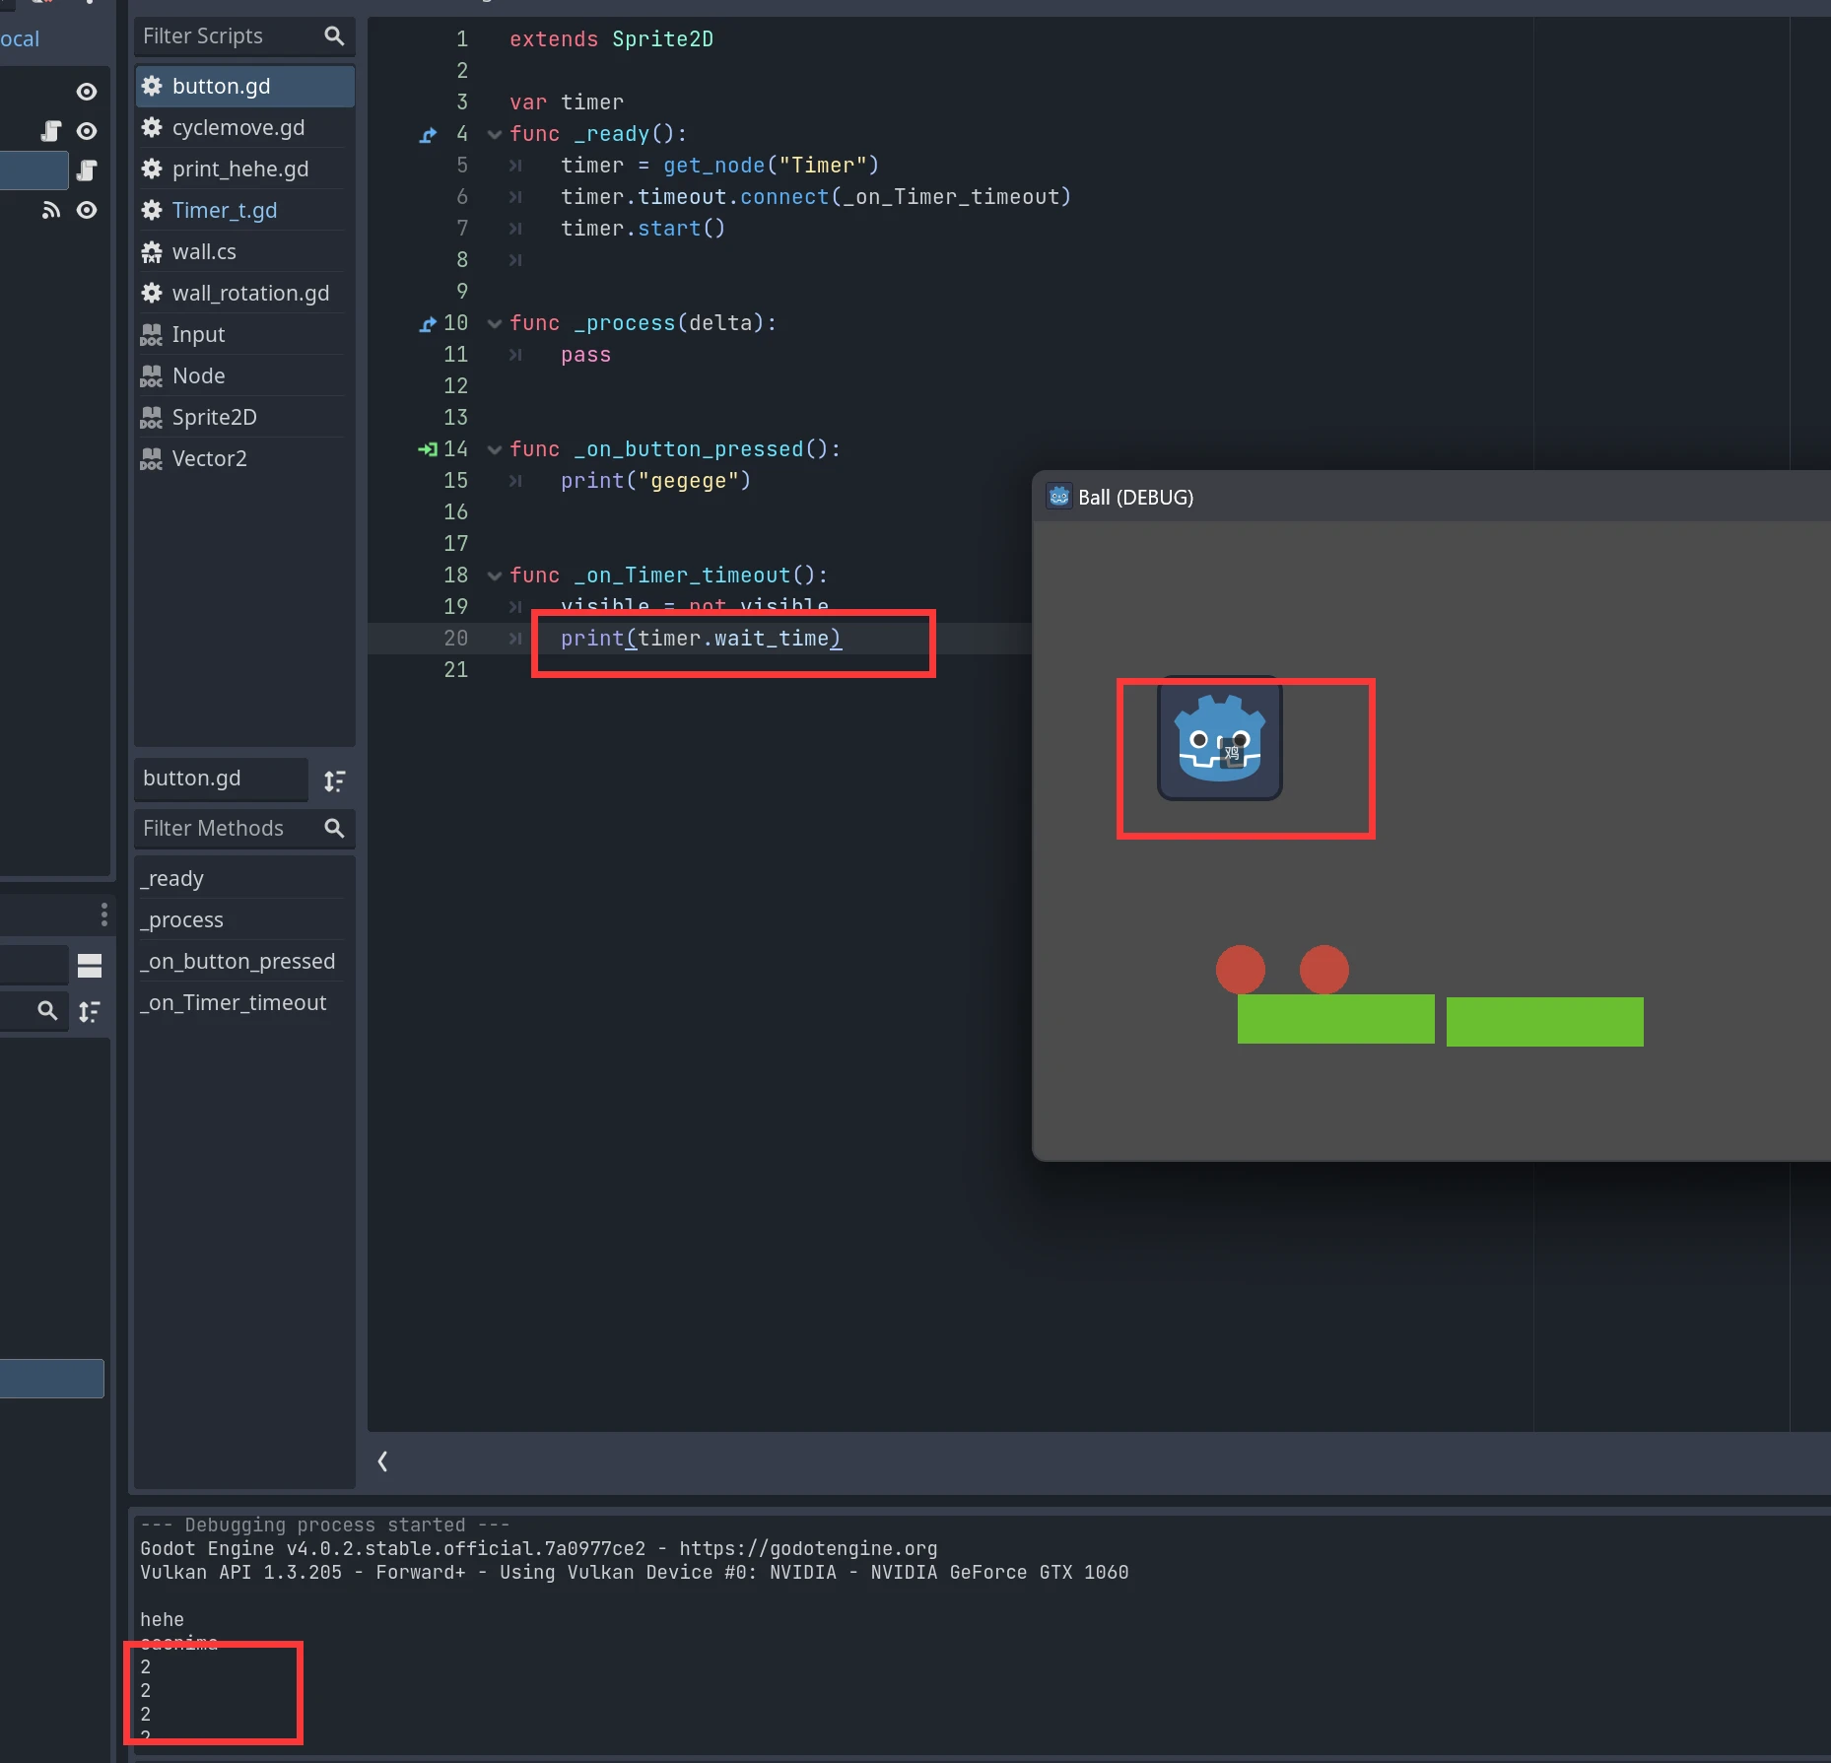Collapse the _ready function code fold
The image size is (1831, 1763).
(494, 134)
